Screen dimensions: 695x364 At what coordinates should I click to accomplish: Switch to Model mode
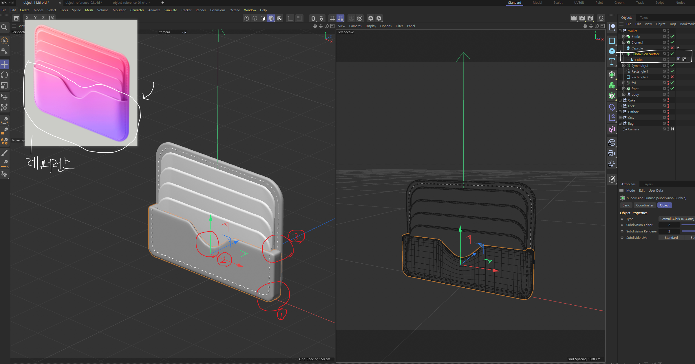point(271,18)
